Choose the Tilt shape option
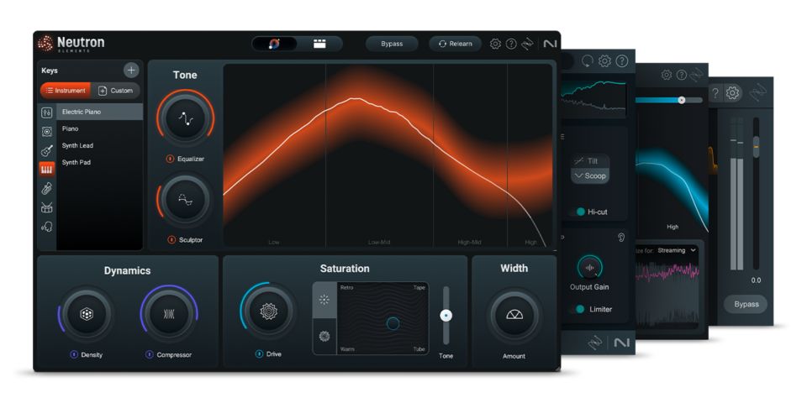This screenshot has width=807, height=403. 589,160
